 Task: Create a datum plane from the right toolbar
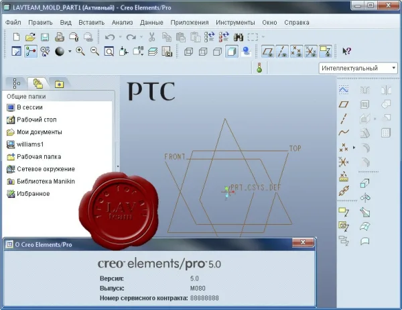(344, 104)
